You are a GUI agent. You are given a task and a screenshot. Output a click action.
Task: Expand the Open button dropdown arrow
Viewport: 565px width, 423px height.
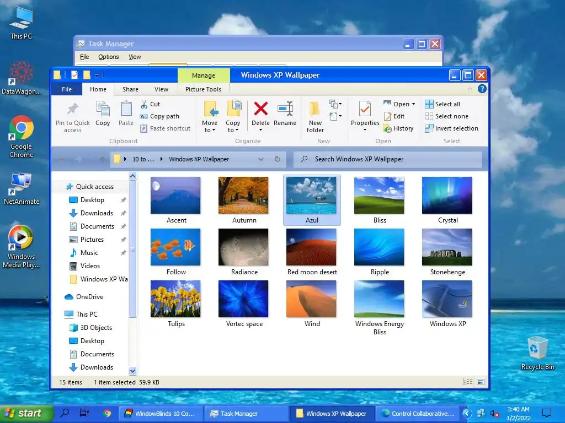(x=413, y=104)
